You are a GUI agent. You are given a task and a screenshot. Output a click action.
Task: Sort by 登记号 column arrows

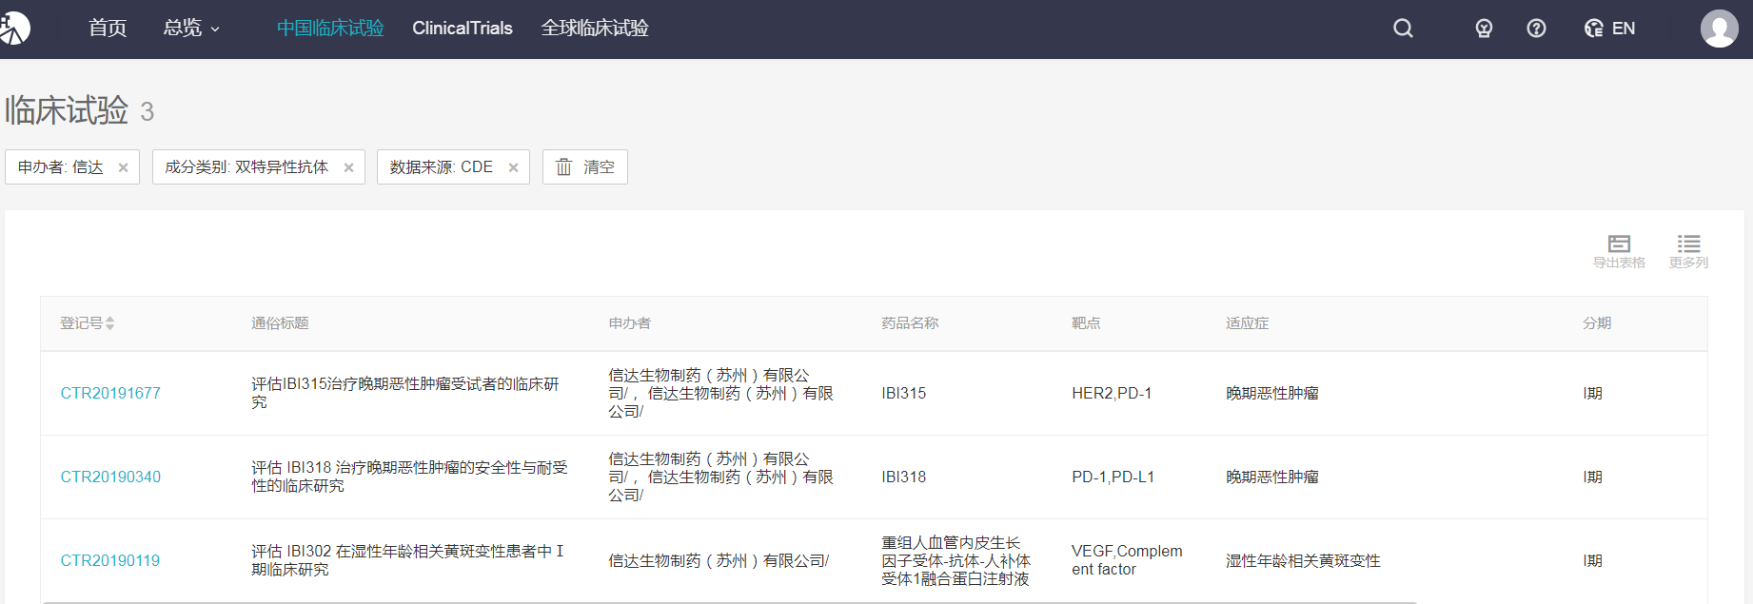[110, 323]
